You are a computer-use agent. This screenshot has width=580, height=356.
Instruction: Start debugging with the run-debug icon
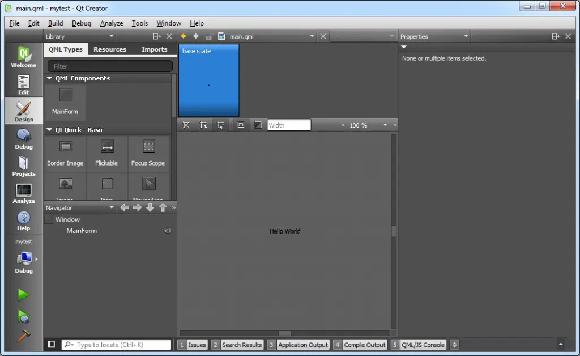23,316
